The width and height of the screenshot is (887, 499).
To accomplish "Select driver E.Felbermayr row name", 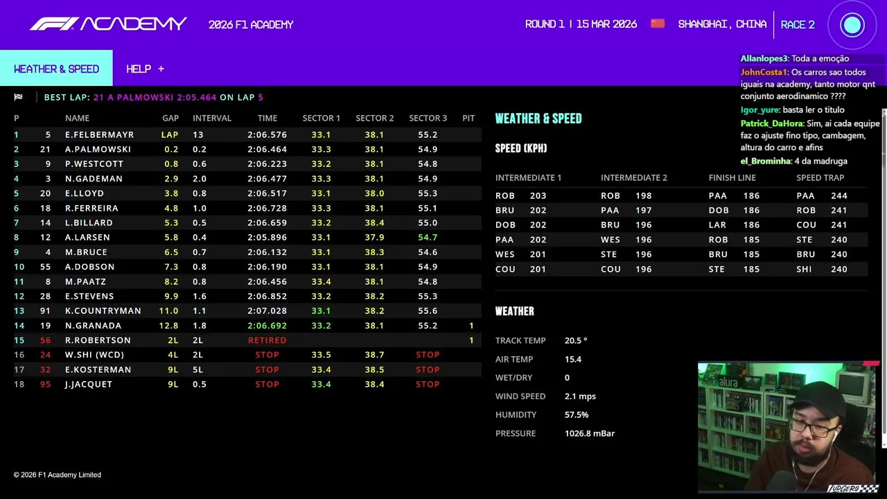I will tap(99, 134).
